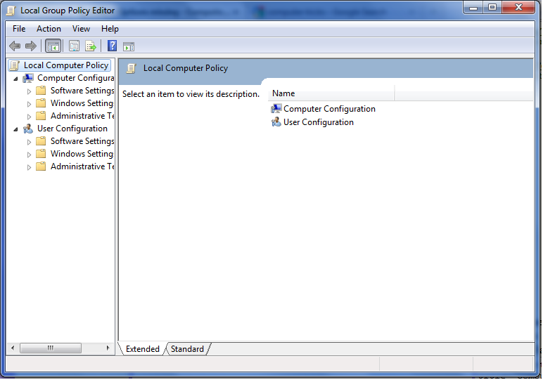This screenshot has height=380, width=543.
Task: Open the File menu
Action: click(19, 29)
